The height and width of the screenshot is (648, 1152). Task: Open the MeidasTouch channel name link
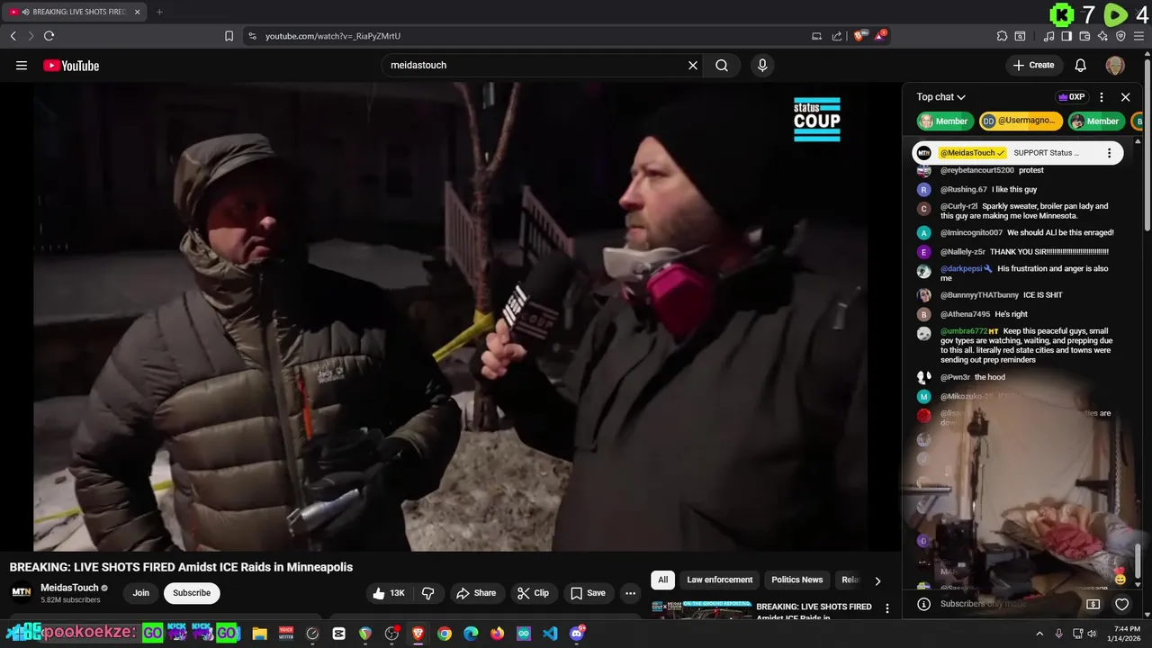click(x=69, y=588)
